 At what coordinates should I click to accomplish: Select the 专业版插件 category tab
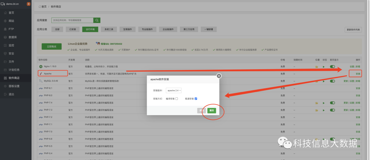pos(147,29)
